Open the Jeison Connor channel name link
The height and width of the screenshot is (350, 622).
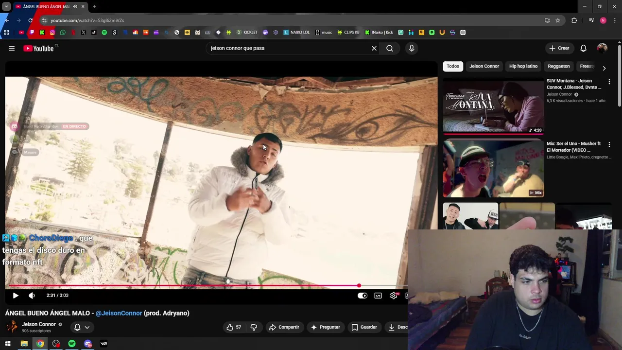click(x=39, y=324)
